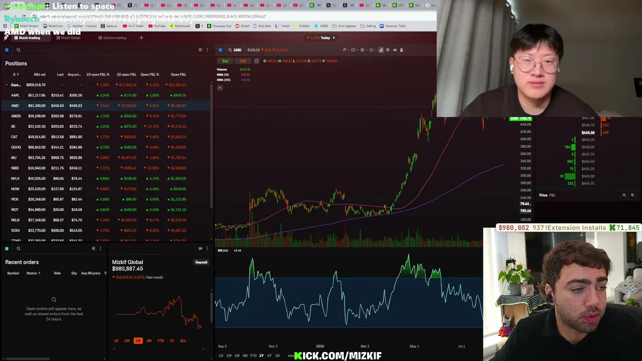
Task: Open the chart indicators settings dropdown
Action: coord(363,50)
